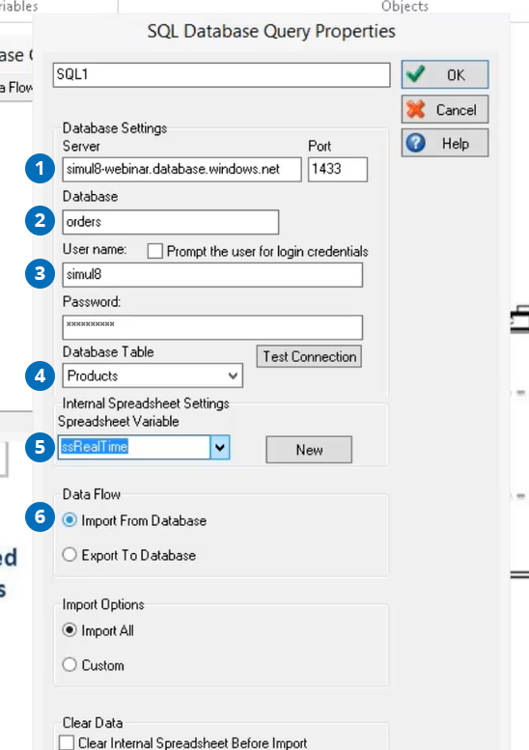Click the green checkmark OK icon

click(415, 74)
